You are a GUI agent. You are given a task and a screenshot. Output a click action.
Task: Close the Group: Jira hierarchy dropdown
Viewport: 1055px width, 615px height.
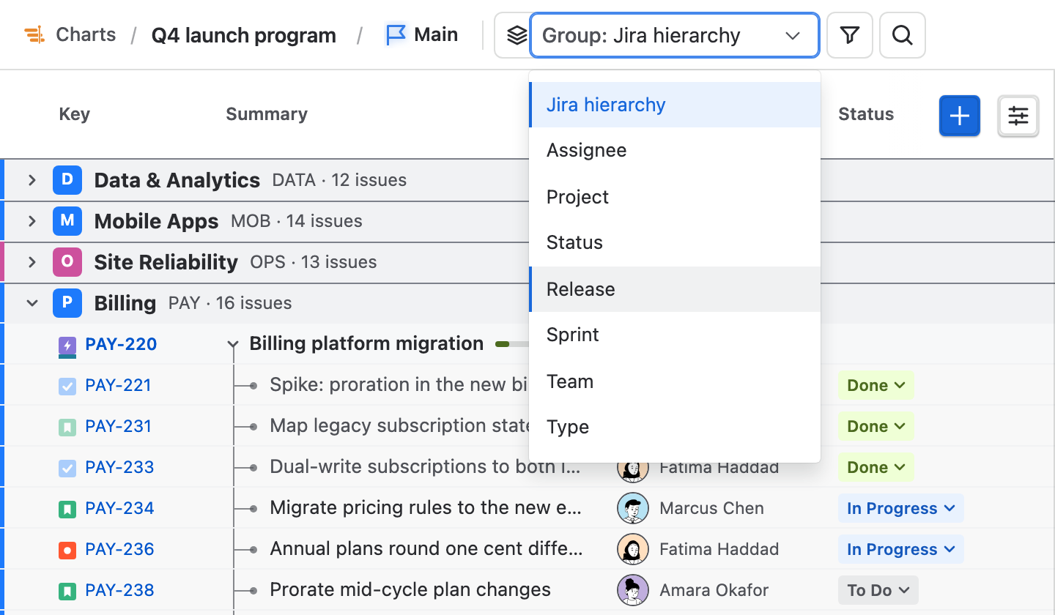pos(674,35)
